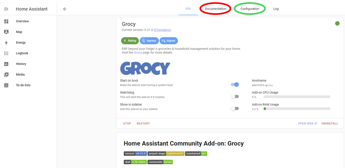Screen dimensions: 345x168
Task: Enable the Watchdog switch
Action: pyautogui.click(x=235, y=97)
